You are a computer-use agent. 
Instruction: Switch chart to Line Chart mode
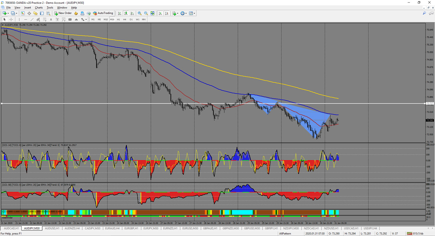[x=132, y=13]
